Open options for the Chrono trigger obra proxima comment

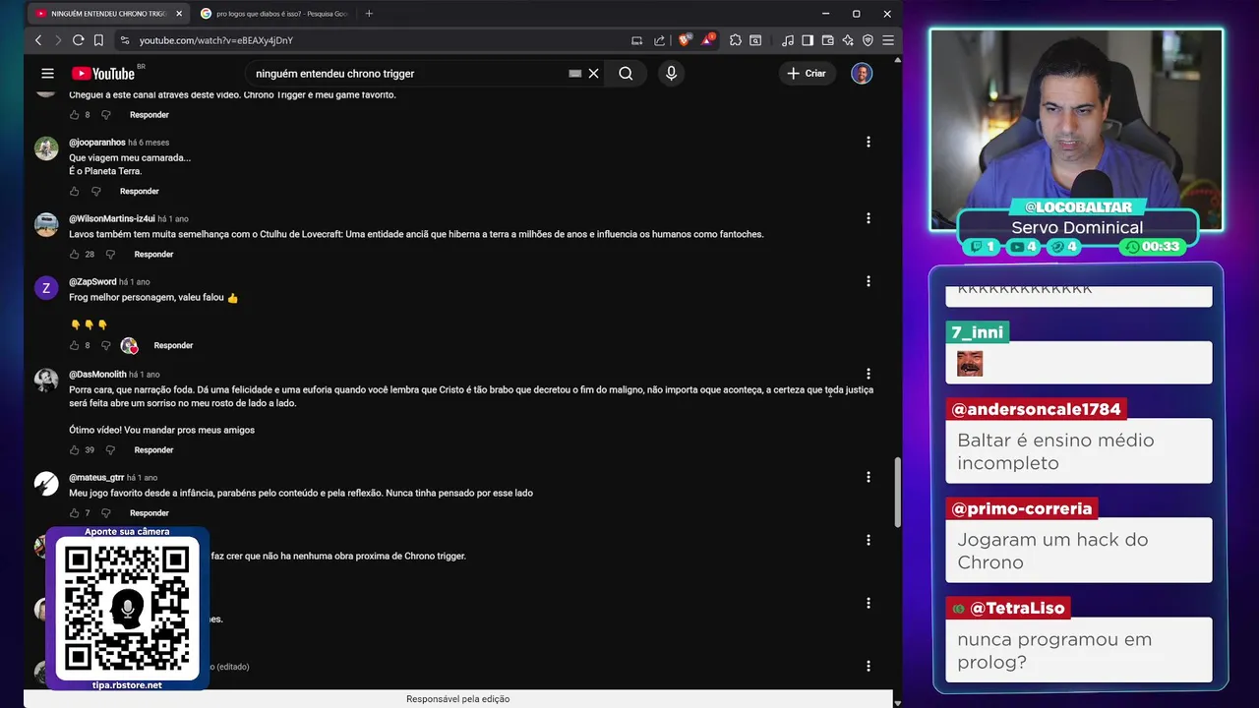coord(869,540)
